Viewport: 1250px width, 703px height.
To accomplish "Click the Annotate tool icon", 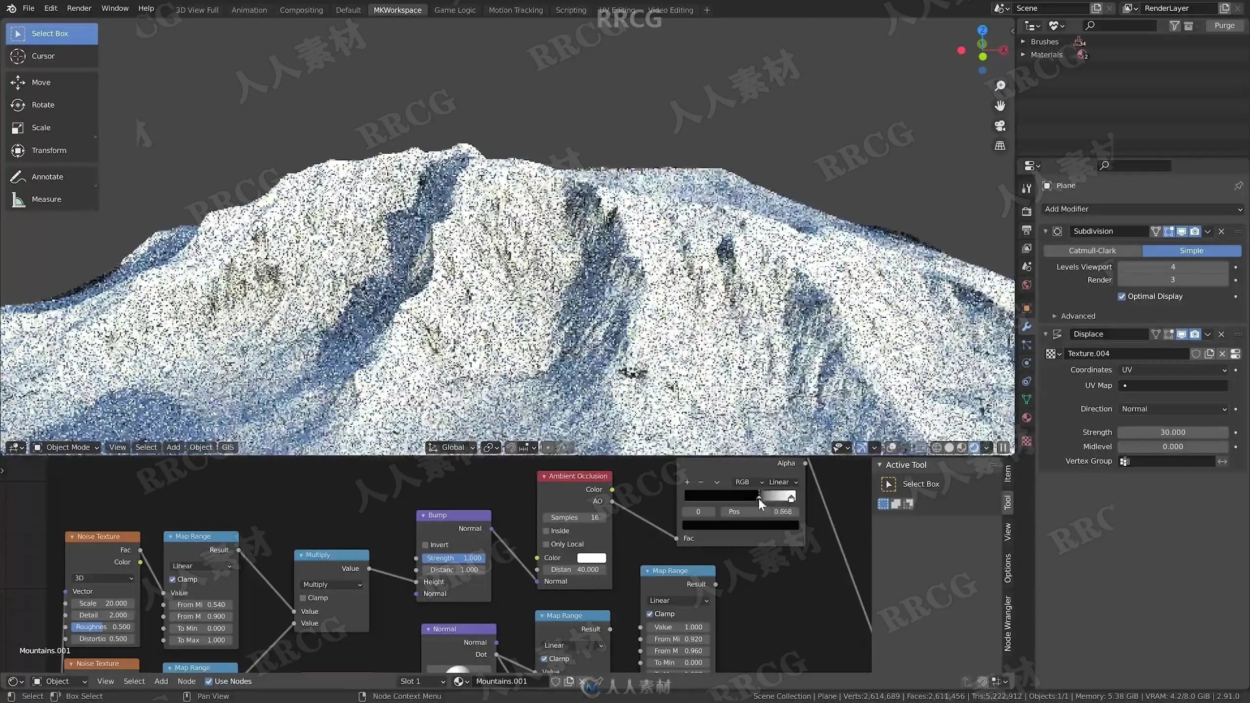I will (x=18, y=177).
